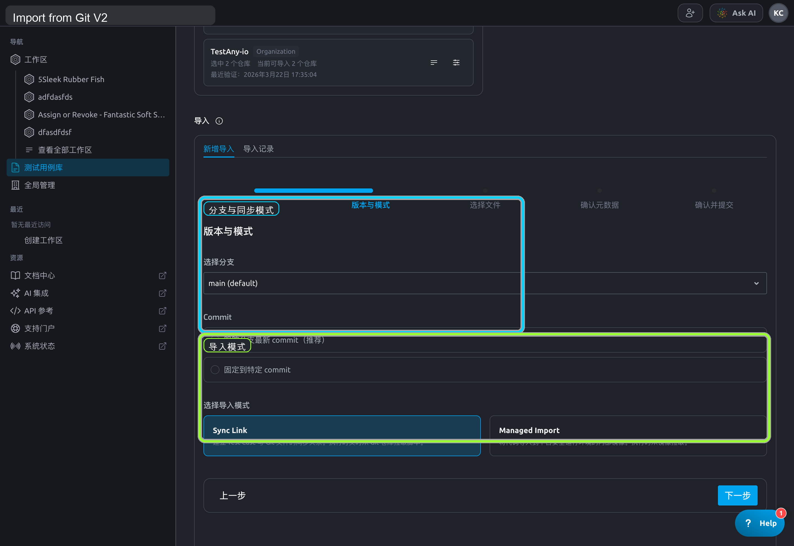Click the sliders settings icon on TestAny-io card

[456, 63]
